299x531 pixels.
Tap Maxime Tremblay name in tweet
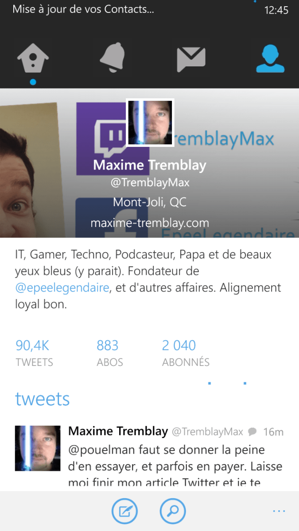118,431
